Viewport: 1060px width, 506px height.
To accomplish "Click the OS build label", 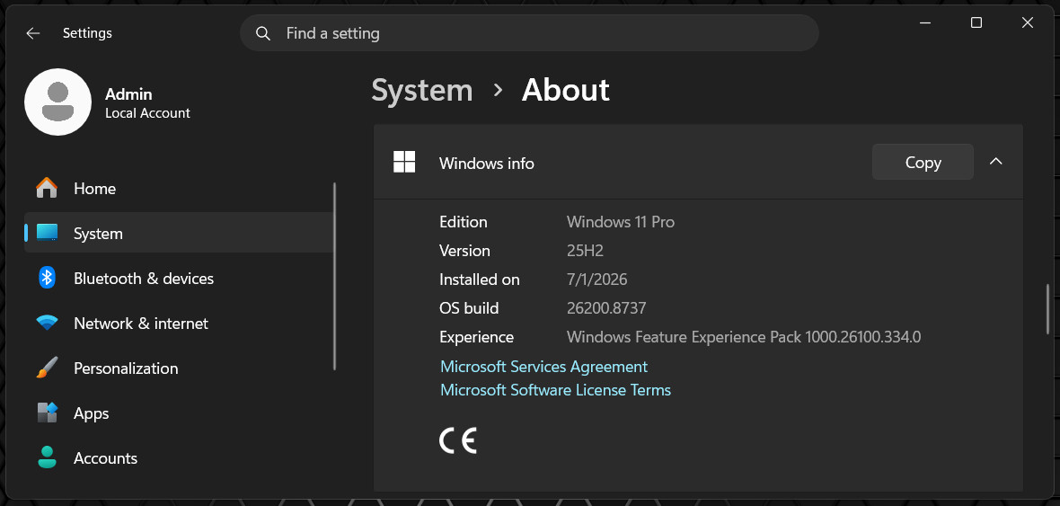I will coord(469,308).
